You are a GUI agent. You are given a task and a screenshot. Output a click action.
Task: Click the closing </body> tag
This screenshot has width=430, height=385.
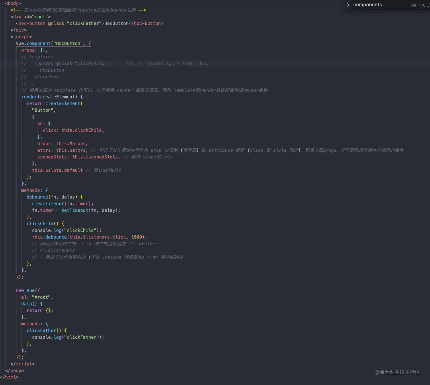pyautogui.click(x=15, y=371)
